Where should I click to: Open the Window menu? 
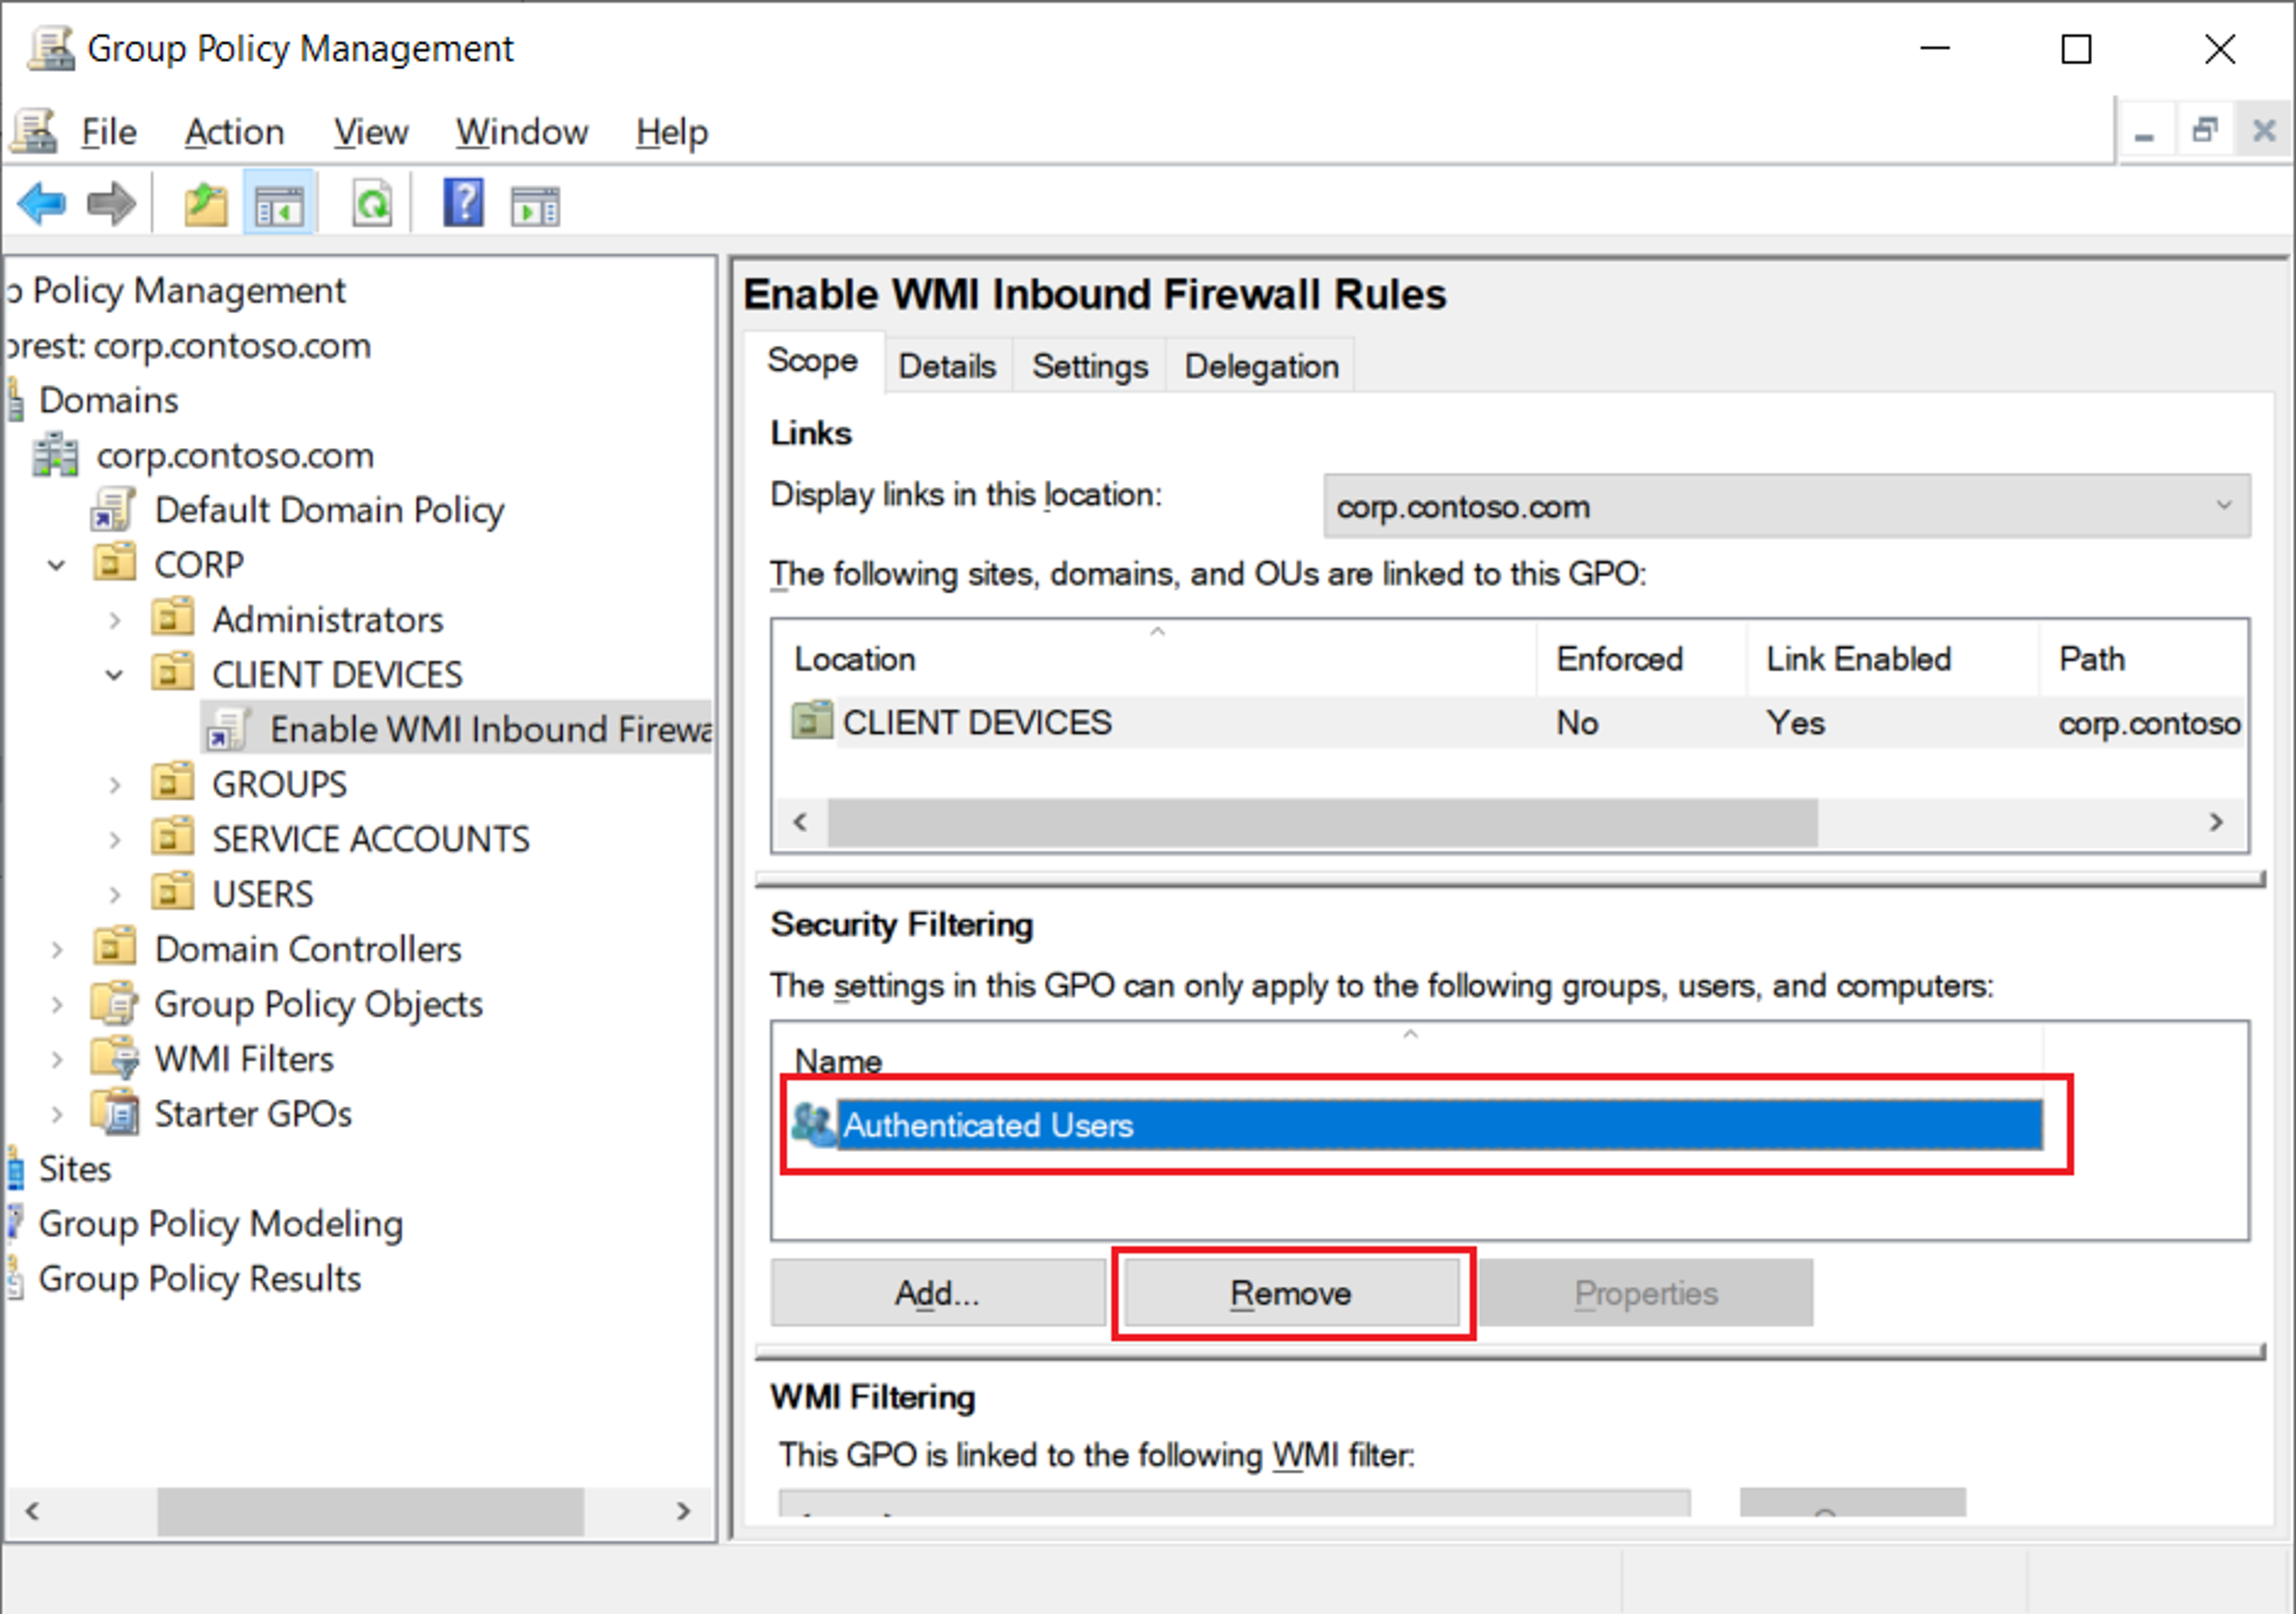(522, 132)
